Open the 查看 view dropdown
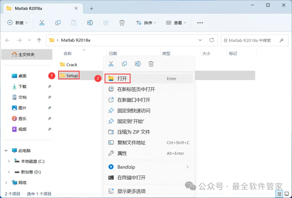 click(x=176, y=23)
